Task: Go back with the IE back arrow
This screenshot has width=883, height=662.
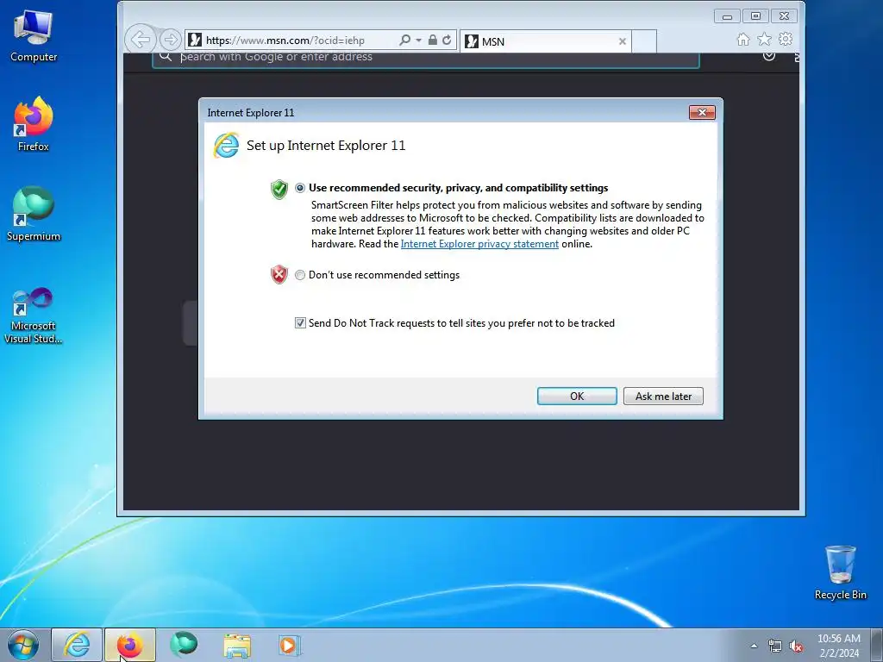Action: point(141,40)
